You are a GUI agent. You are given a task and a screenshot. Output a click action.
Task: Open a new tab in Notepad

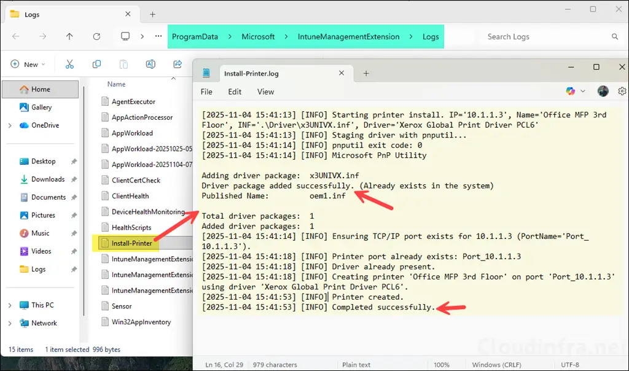[x=366, y=72]
